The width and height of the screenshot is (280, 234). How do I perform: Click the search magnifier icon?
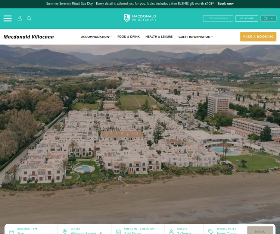click(x=29, y=18)
